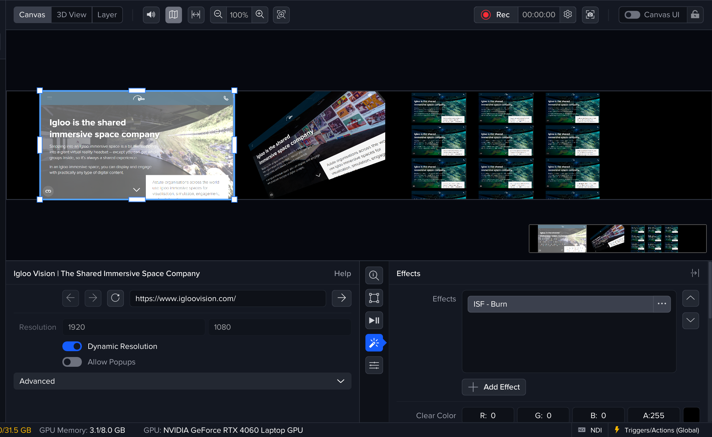
Task: Open the Help link
Action: tap(342, 273)
